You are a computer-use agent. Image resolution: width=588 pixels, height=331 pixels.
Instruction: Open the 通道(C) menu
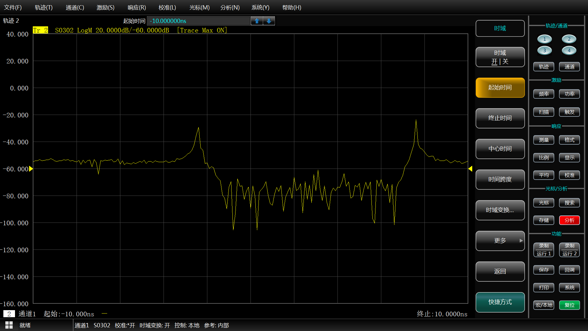pos(75,7)
